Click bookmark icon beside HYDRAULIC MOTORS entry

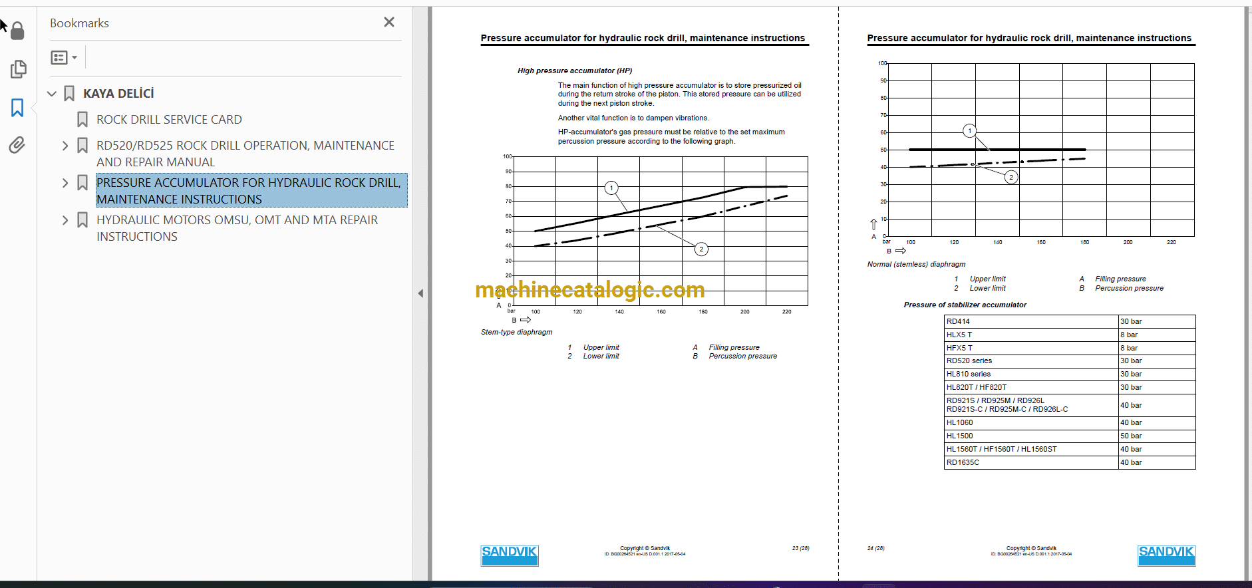tap(82, 220)
